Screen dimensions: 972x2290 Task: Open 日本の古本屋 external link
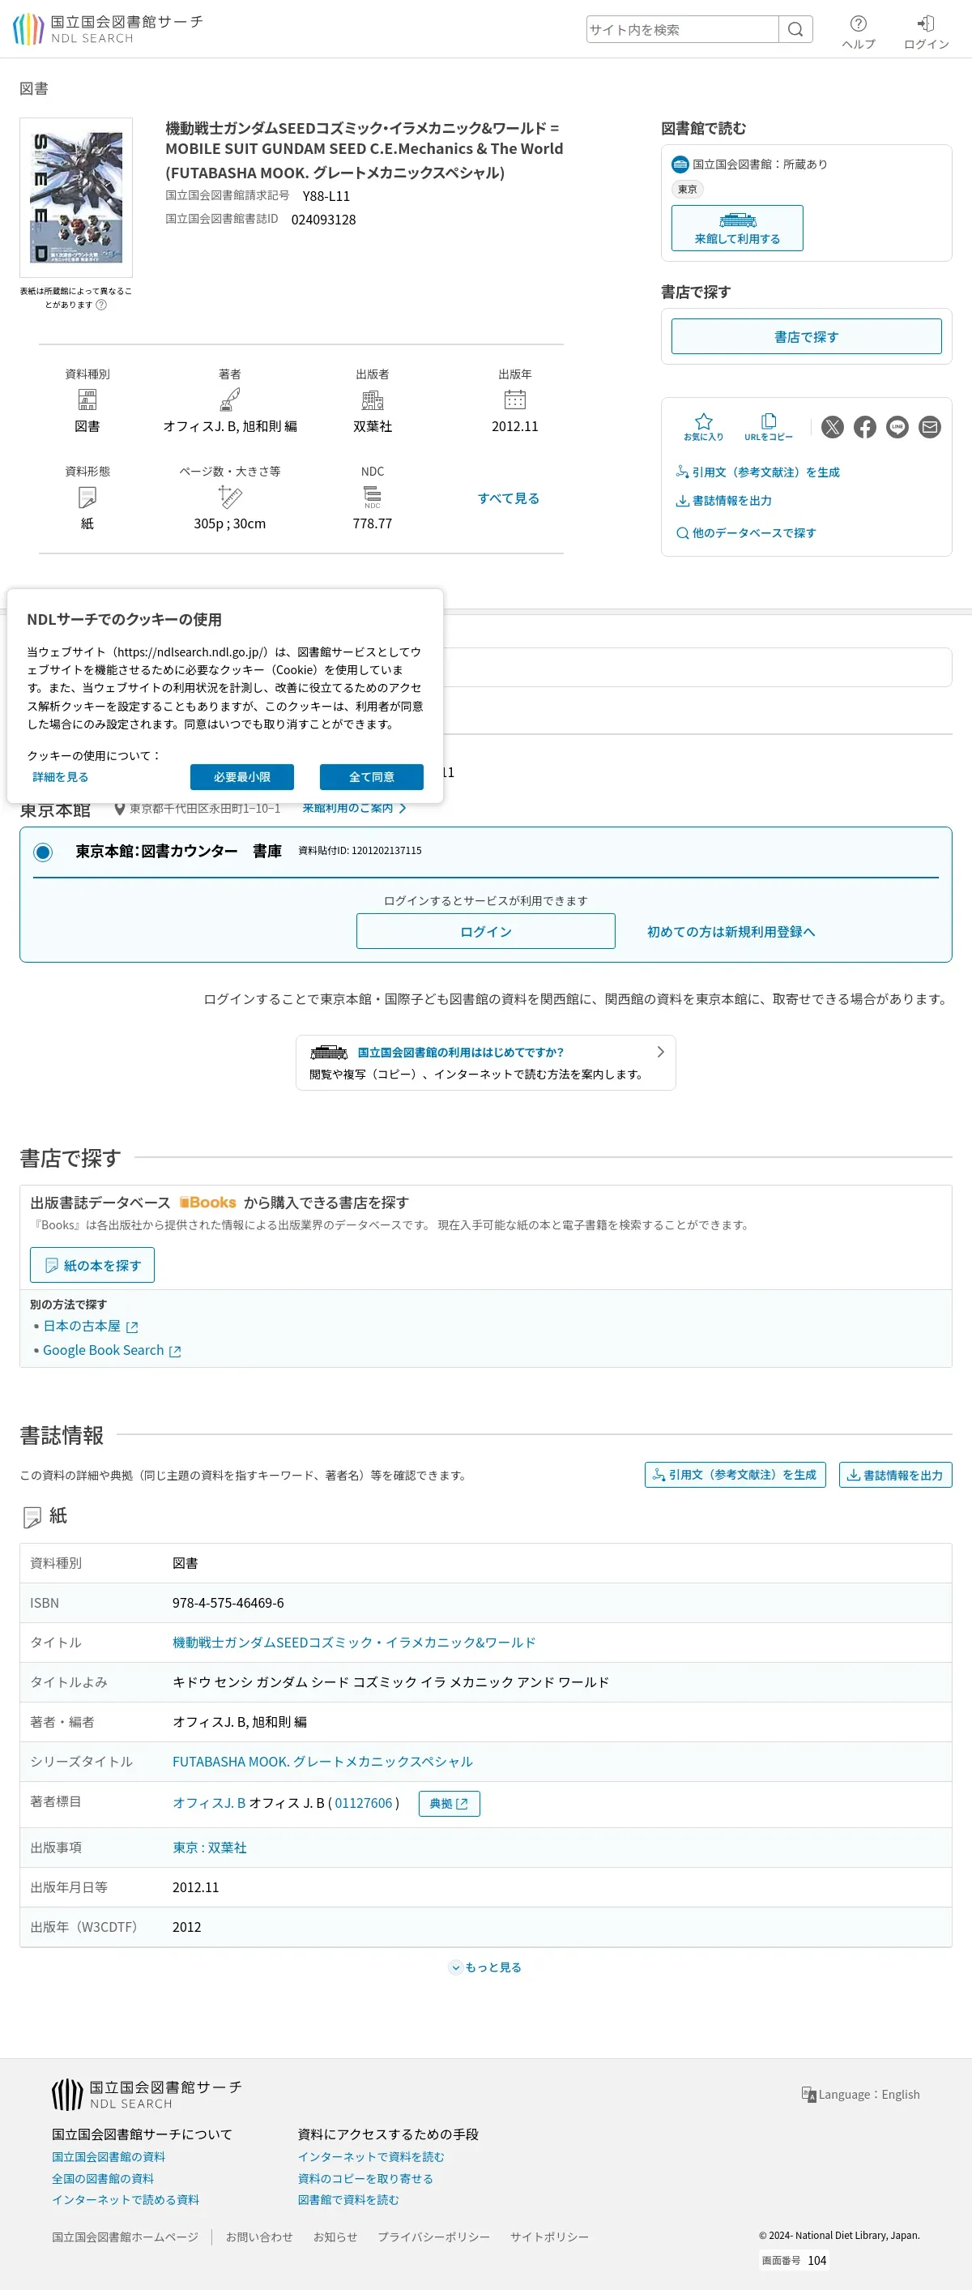[91, 1326]
